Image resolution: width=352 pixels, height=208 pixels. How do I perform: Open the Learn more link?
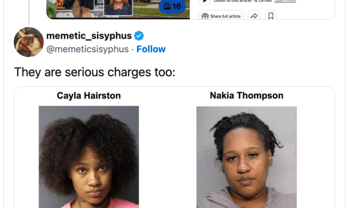pyautogui.click(x=285, y=1)
